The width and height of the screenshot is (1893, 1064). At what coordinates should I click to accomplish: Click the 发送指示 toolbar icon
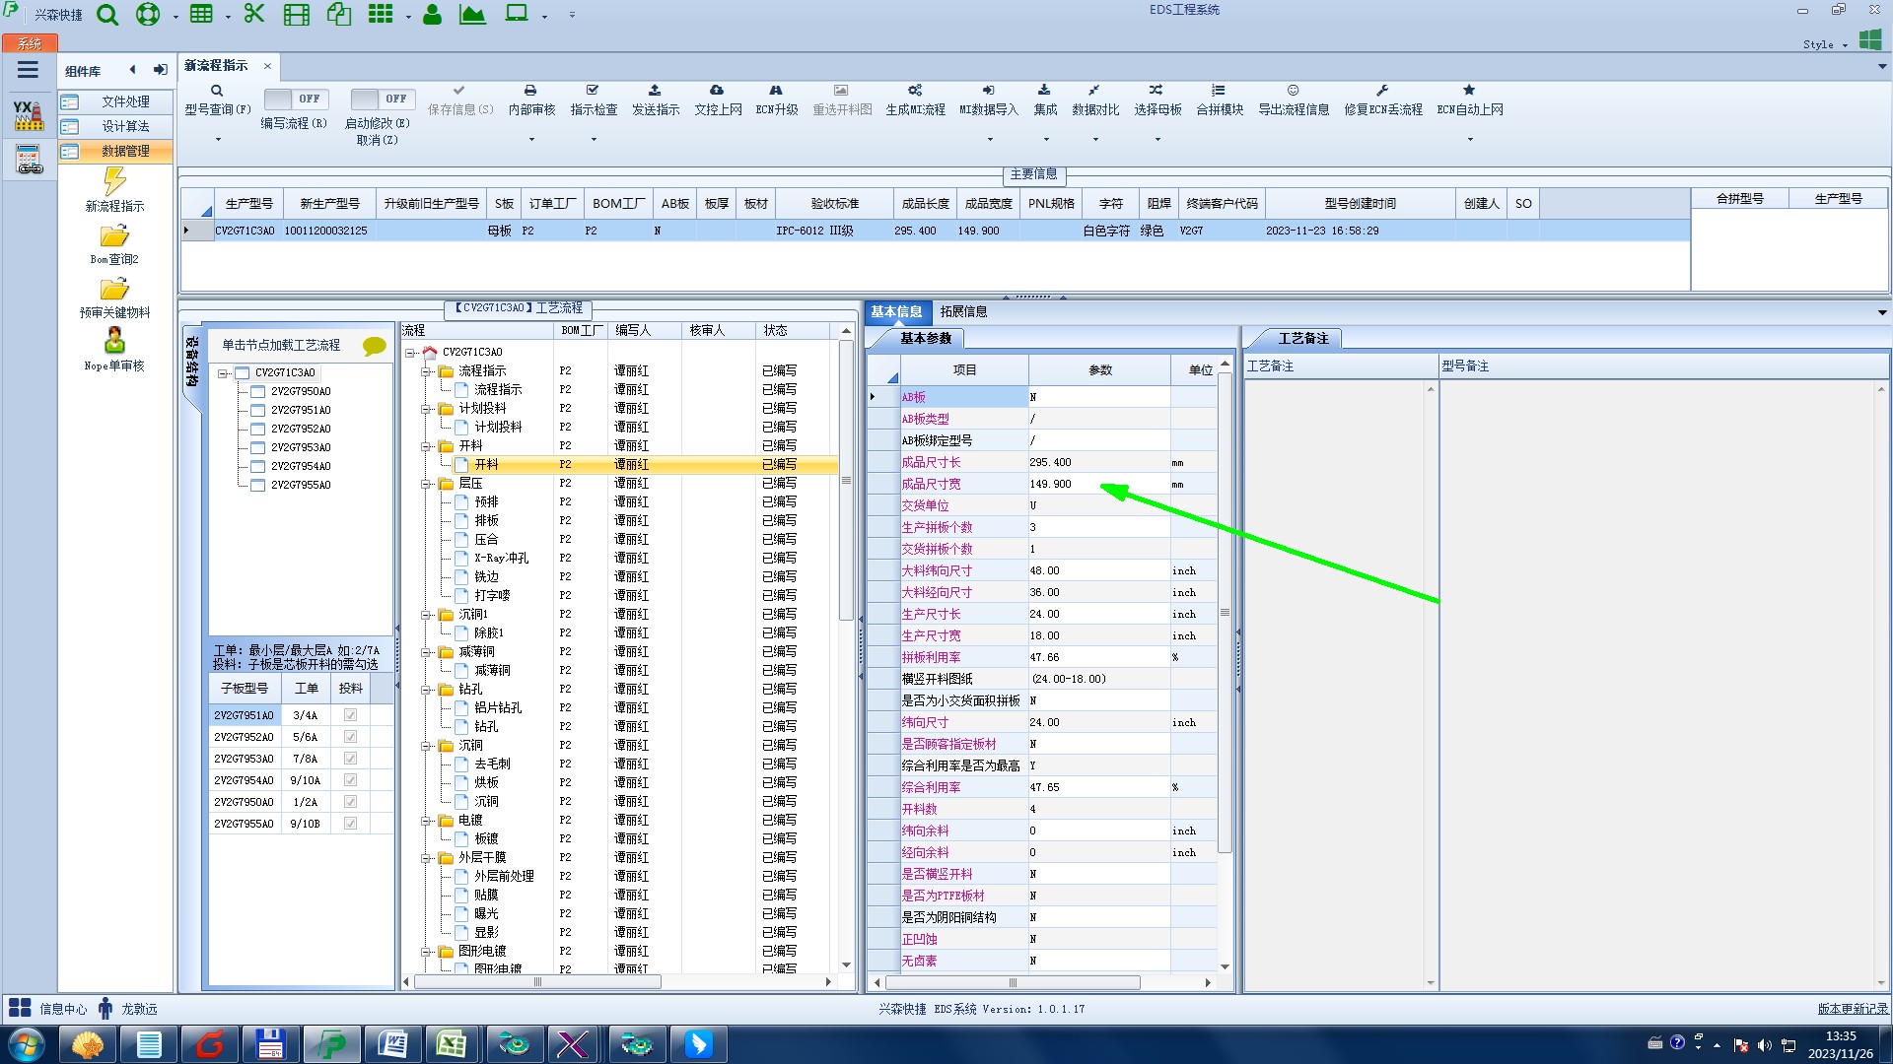click(x=655, y=91)
